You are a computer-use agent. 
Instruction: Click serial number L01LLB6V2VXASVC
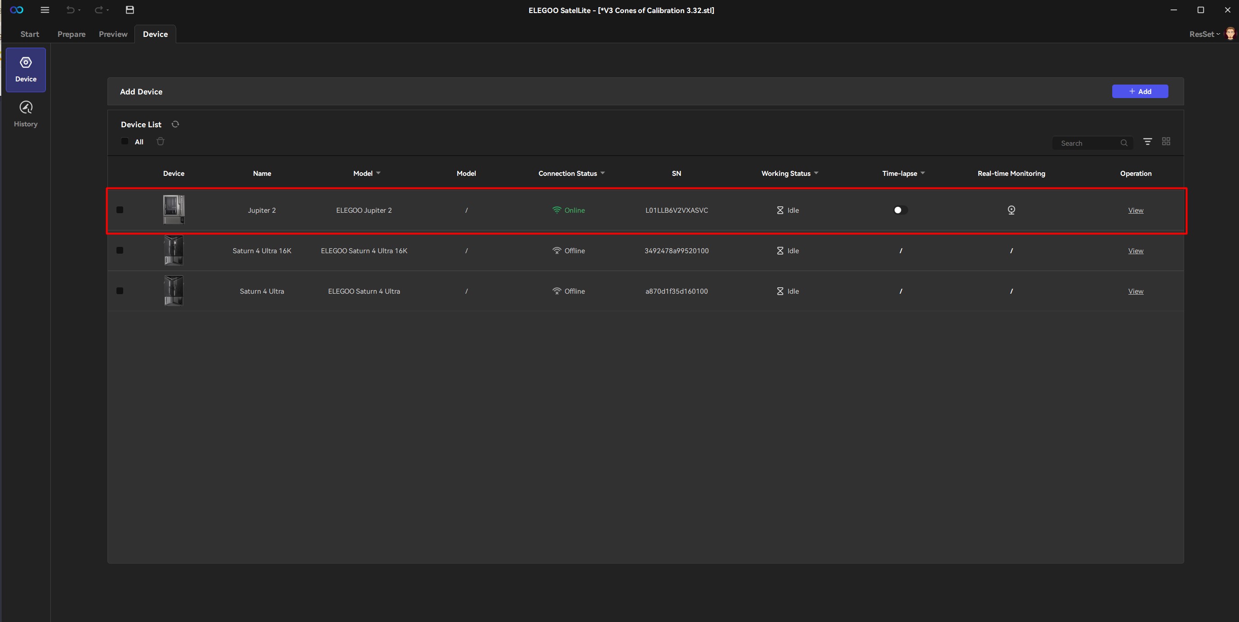click(676, 210)
